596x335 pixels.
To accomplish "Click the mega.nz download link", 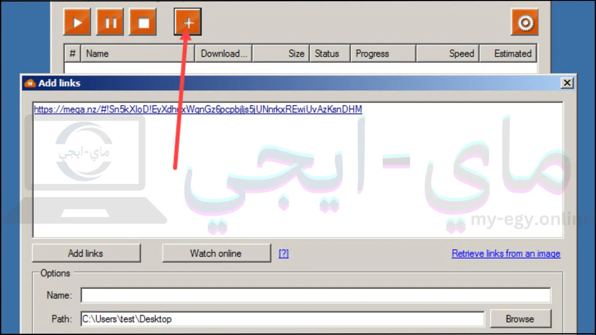I will (x=197, y=109).
